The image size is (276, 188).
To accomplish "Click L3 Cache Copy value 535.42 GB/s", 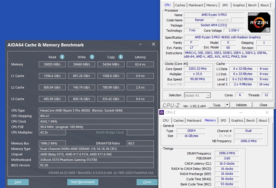I will click(x=111, y=99).
